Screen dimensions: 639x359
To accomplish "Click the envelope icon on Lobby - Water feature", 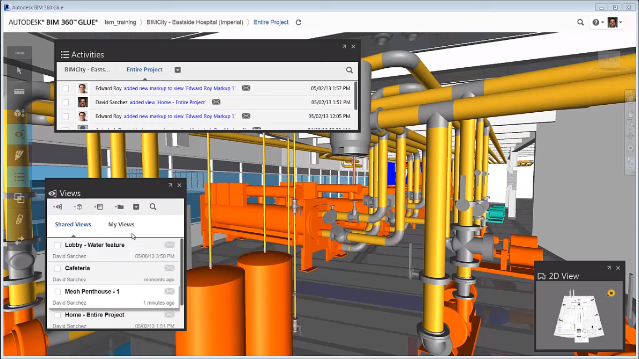I will pos(169,245).
